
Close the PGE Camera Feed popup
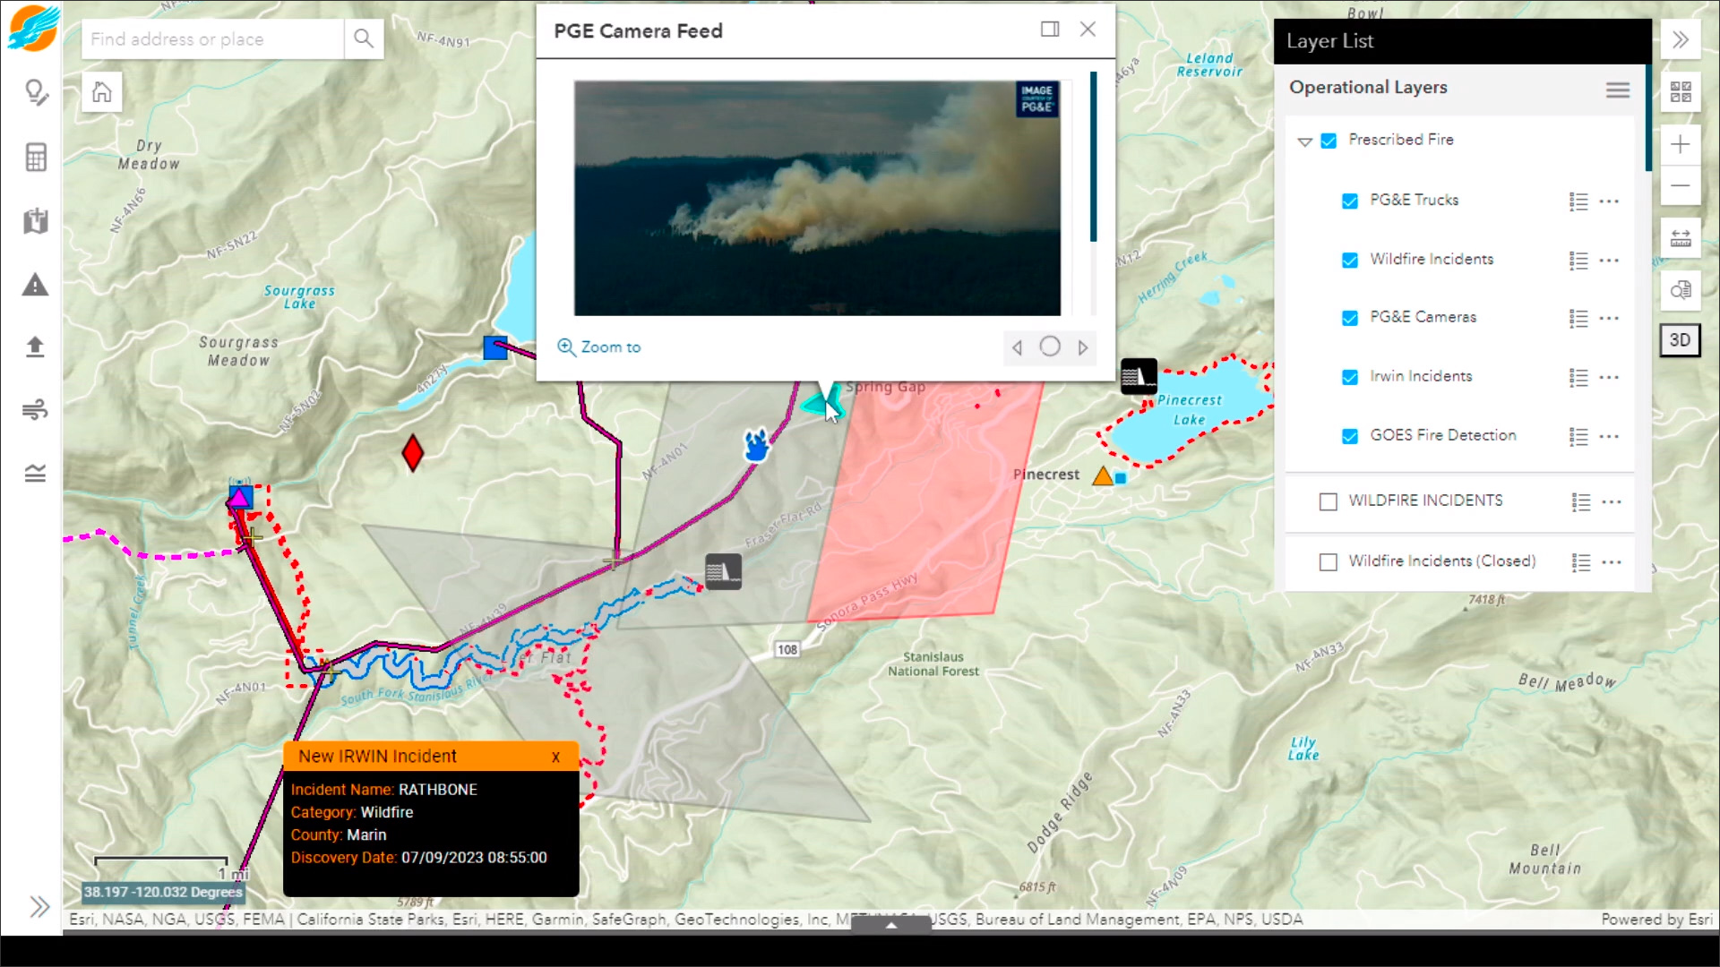(x=1088, y=30)
